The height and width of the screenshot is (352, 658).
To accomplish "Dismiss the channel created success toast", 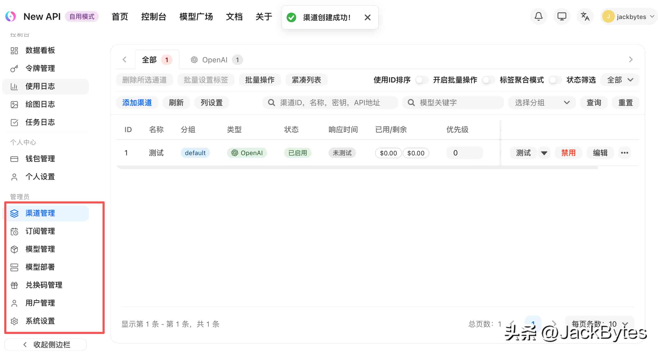I will point(367,17).
